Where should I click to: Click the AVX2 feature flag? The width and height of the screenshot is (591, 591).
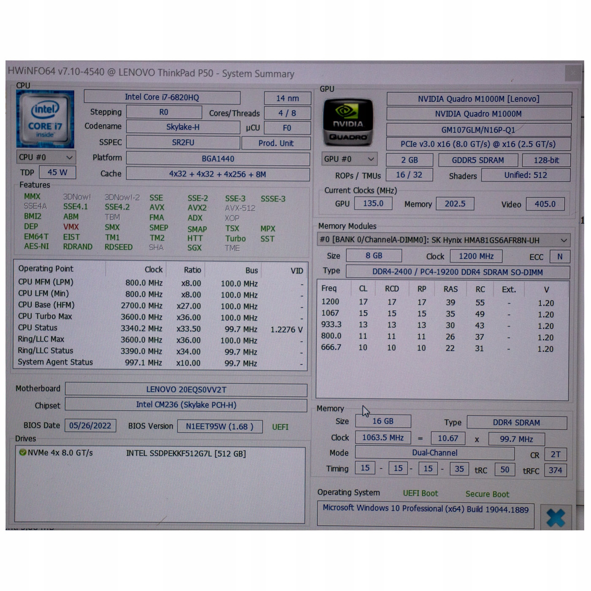(197, 208)
